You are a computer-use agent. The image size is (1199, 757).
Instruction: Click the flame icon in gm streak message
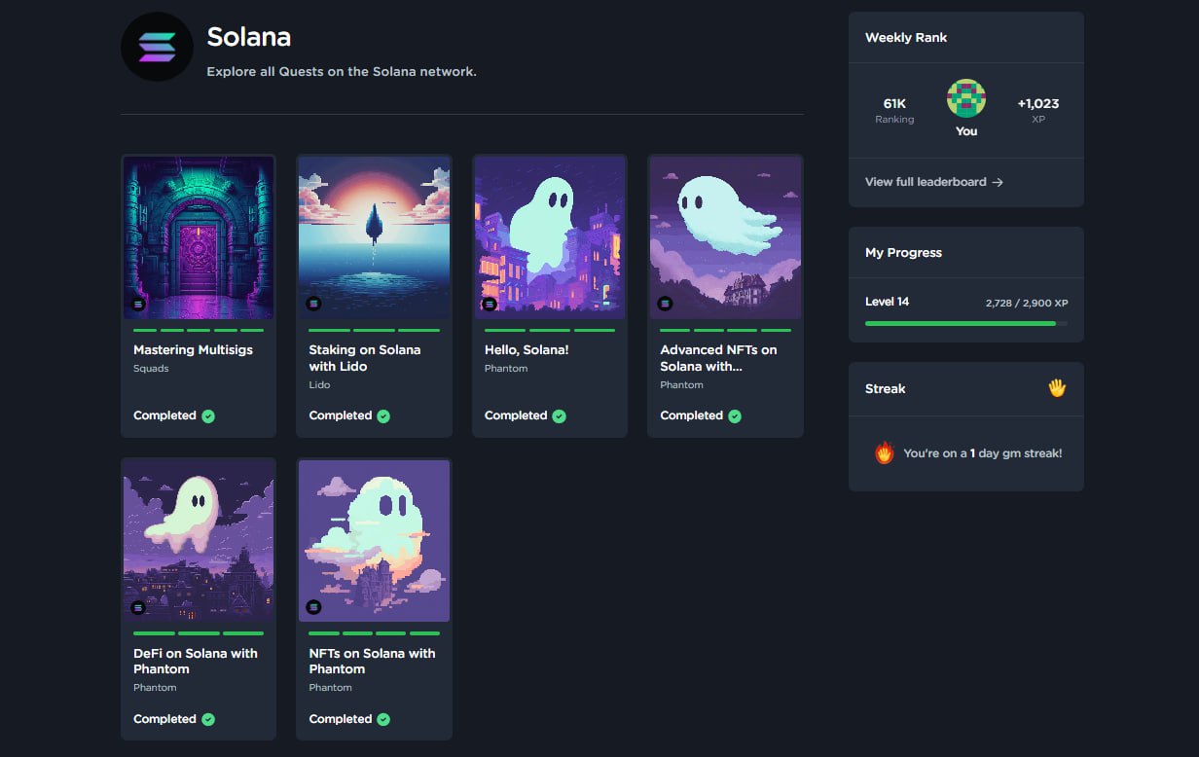pos(884,452)
